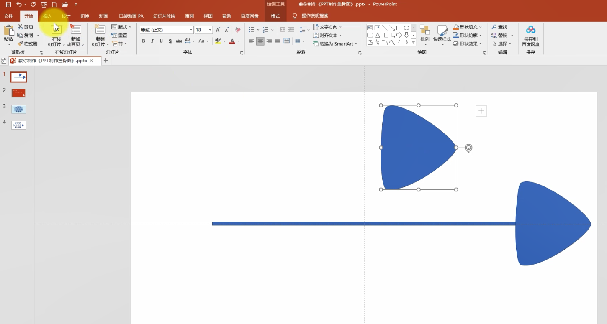Click the decrease indent icon
The width and height of the screenshot is (607, 324).
(x=283, y=30)
